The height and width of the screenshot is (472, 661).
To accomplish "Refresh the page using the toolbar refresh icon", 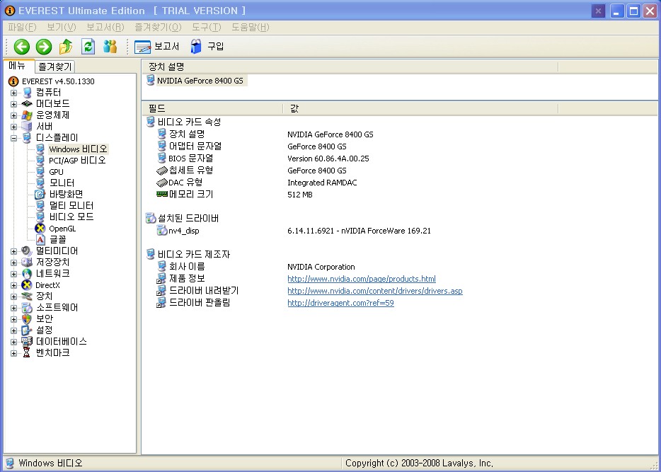I will point(88,47).
